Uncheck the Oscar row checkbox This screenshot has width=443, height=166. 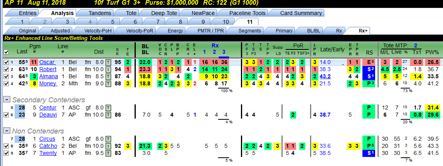pyautogui.click(x=6, y=62)
